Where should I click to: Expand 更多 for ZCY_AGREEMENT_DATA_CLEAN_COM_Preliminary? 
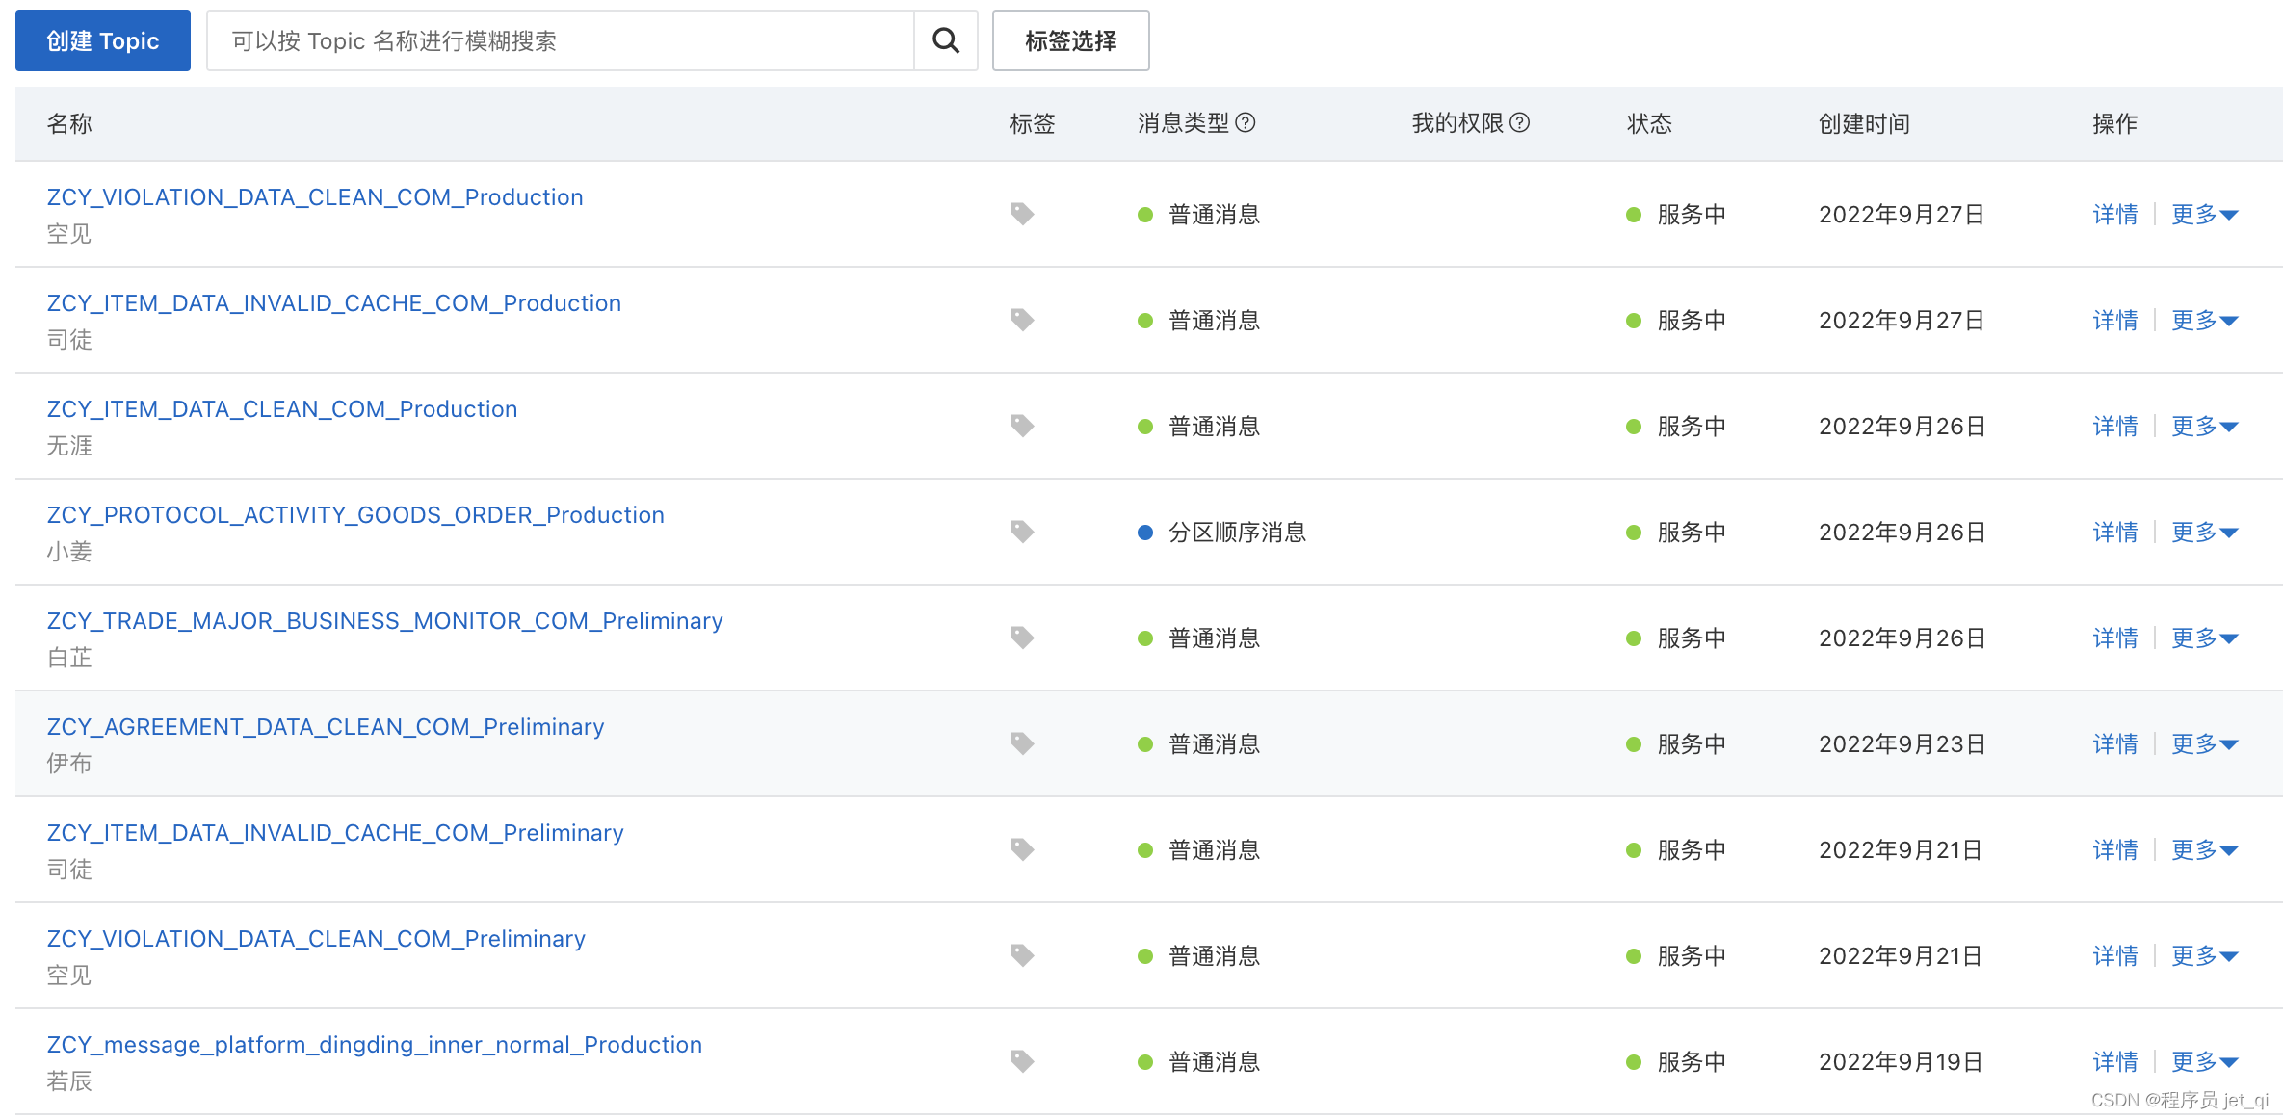pos(2205,744)
